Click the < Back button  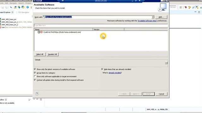(124, 94)
